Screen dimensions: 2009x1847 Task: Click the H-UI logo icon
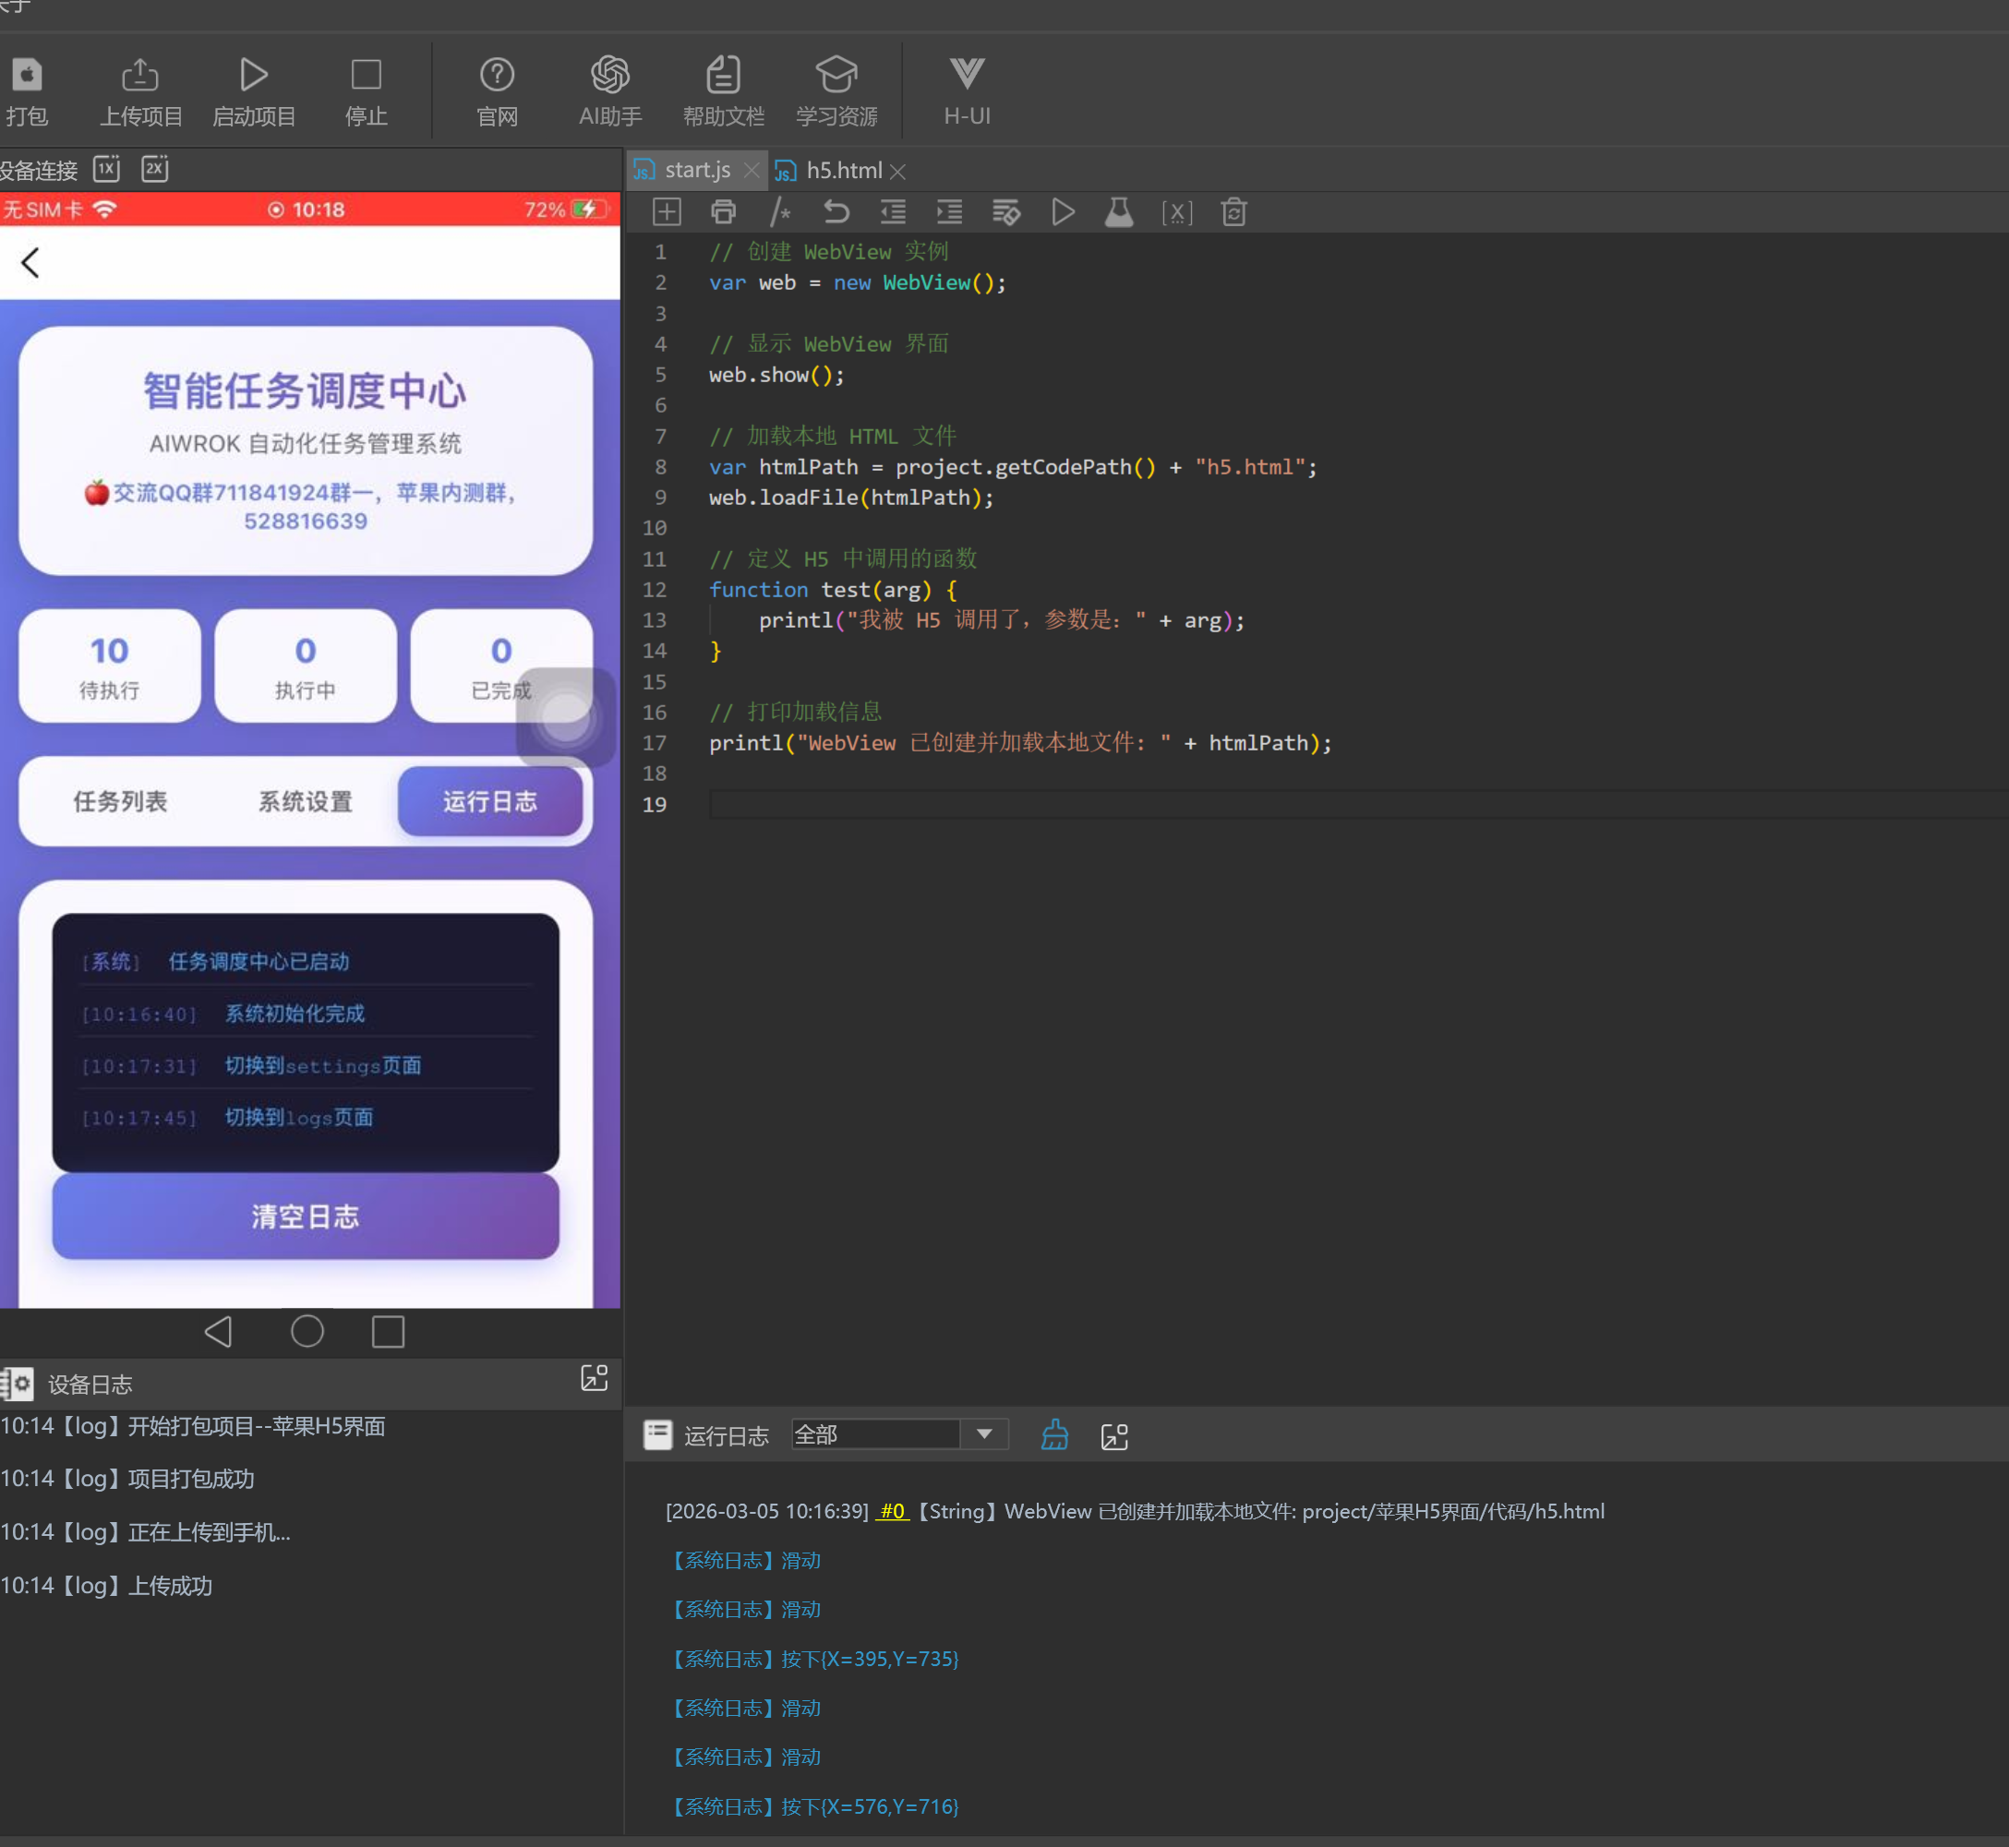click(967, 73)
